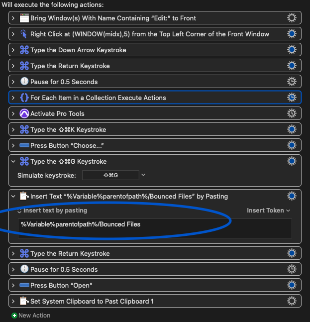Screen dimensions: 310x322
Task: Expand the For Each Item in Collection action
Action: (x=13, y=98)
